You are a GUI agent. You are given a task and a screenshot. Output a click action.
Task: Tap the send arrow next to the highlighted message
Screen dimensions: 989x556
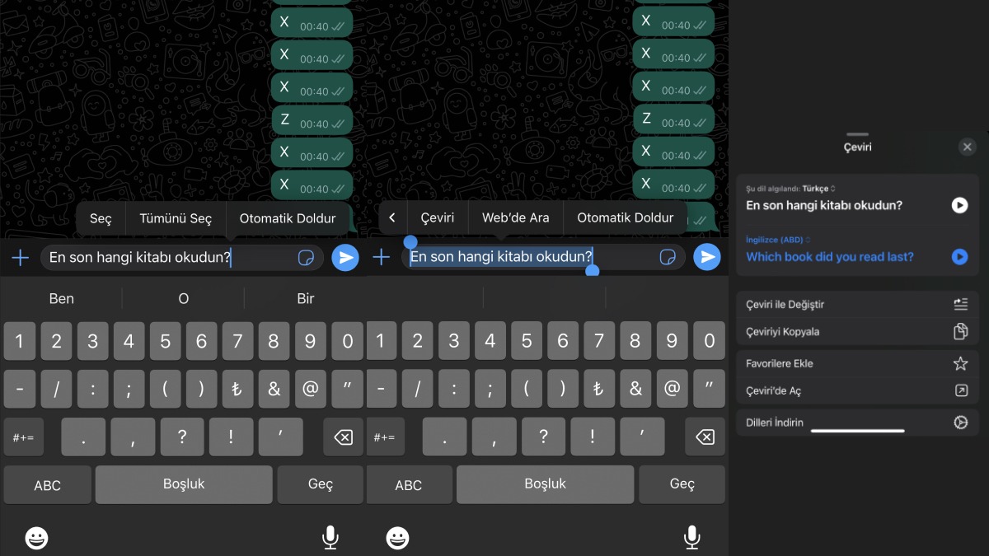point(707,258)
